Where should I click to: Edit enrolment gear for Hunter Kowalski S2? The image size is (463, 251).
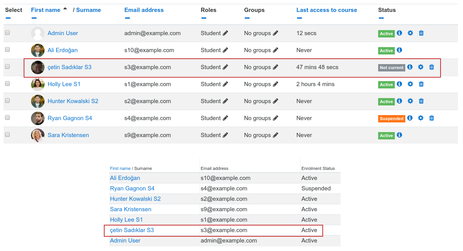point(410,101)
